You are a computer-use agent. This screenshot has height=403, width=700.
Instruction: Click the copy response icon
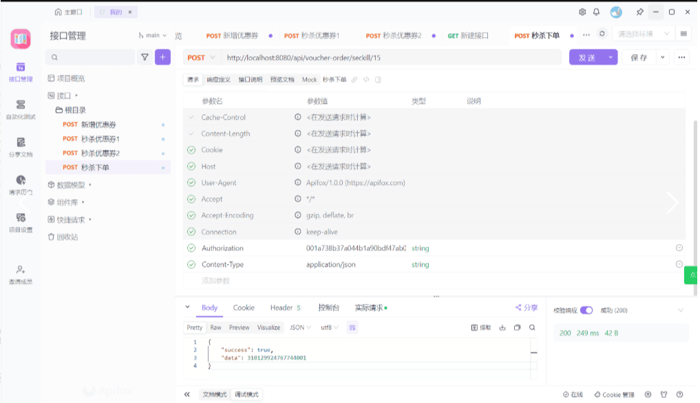[x=517, y=328]
